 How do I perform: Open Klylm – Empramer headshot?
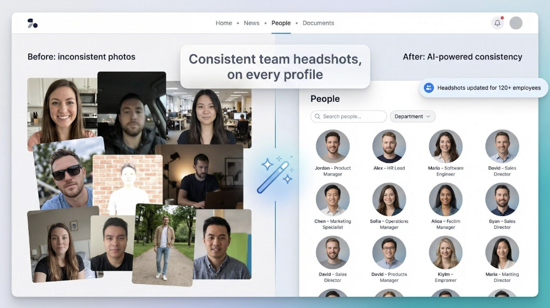coord(445,252)
